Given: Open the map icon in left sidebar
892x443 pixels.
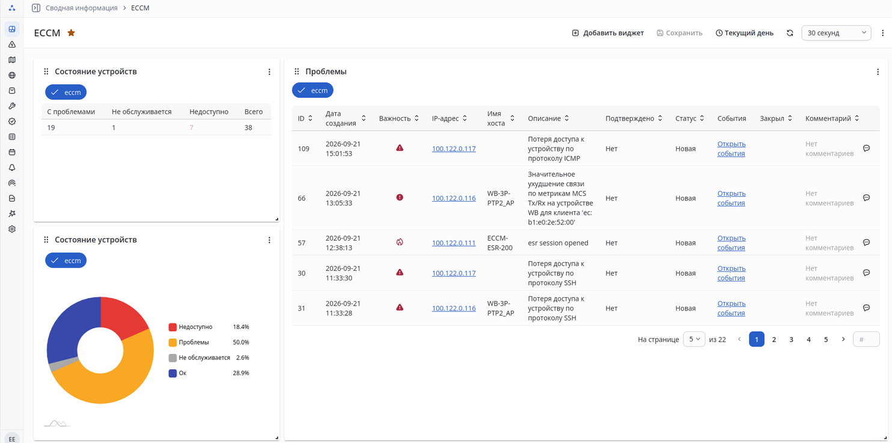Looking at the screenshot, I should [12, 60].
